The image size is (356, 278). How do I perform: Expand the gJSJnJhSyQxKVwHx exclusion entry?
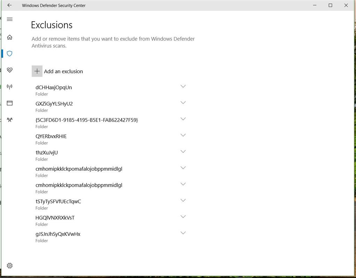coord(183,233)
